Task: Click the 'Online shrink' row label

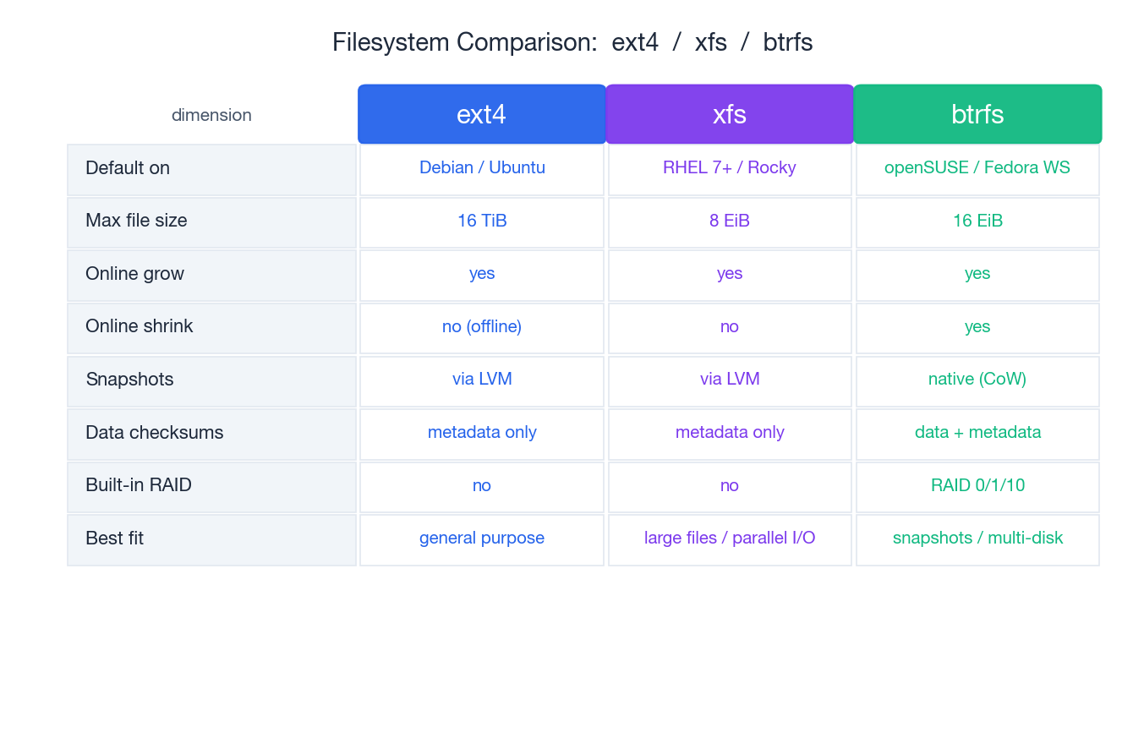Action: [x=139, y=326]
